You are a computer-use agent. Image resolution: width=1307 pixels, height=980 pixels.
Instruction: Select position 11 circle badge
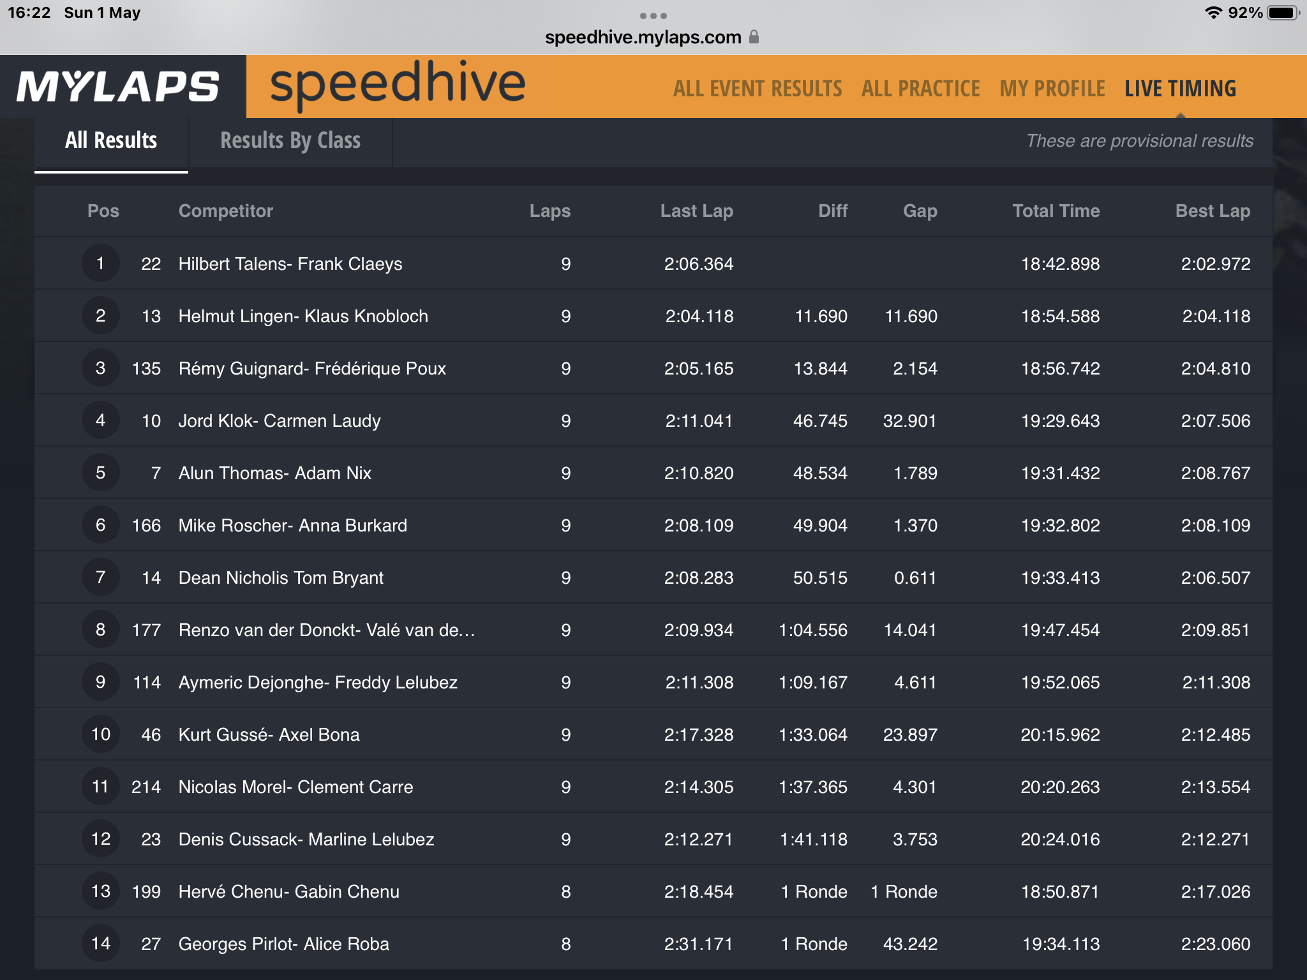[101, 787]
